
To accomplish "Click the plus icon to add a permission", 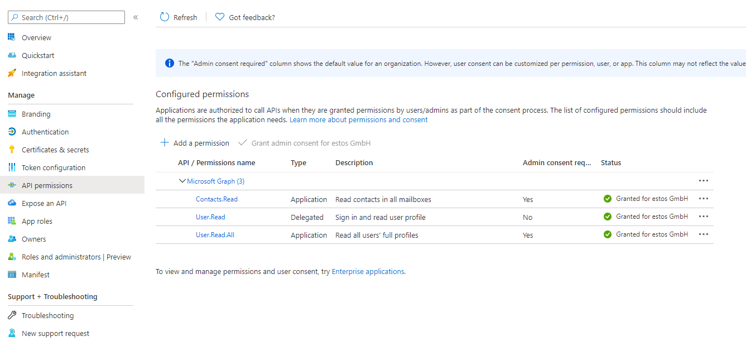I will (x=165, y=143).
